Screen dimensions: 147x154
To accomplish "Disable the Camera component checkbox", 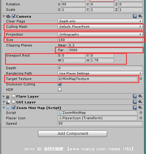I will tap(13, 16).
